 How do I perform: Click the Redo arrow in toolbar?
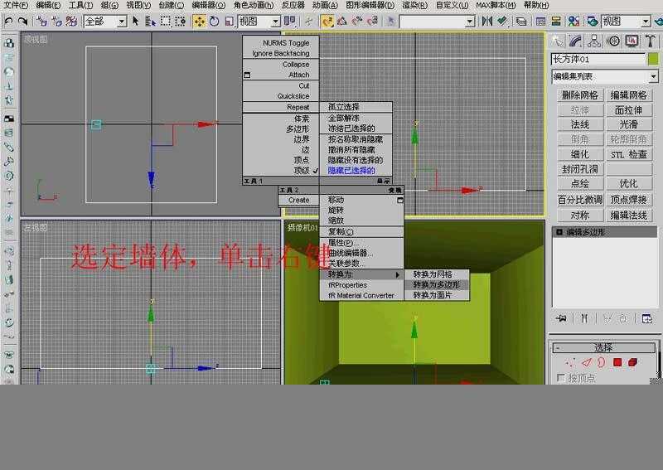coord(23,21)
